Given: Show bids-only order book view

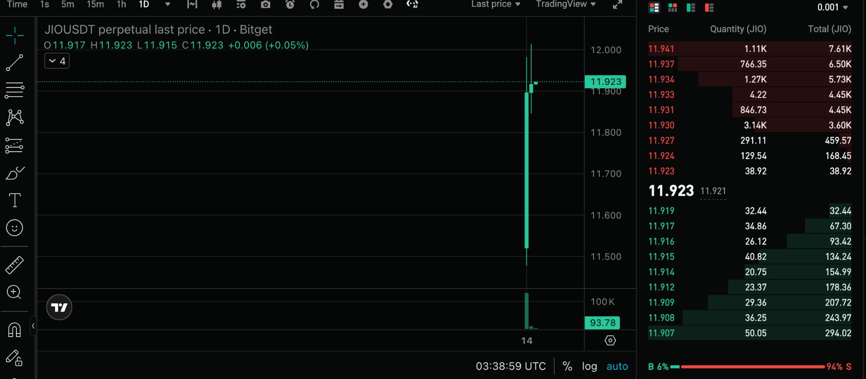Looking at the screenshot, I should tap(691, 7).
